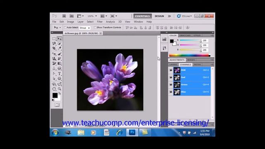Switch to the Paths tab

point(197,65)
